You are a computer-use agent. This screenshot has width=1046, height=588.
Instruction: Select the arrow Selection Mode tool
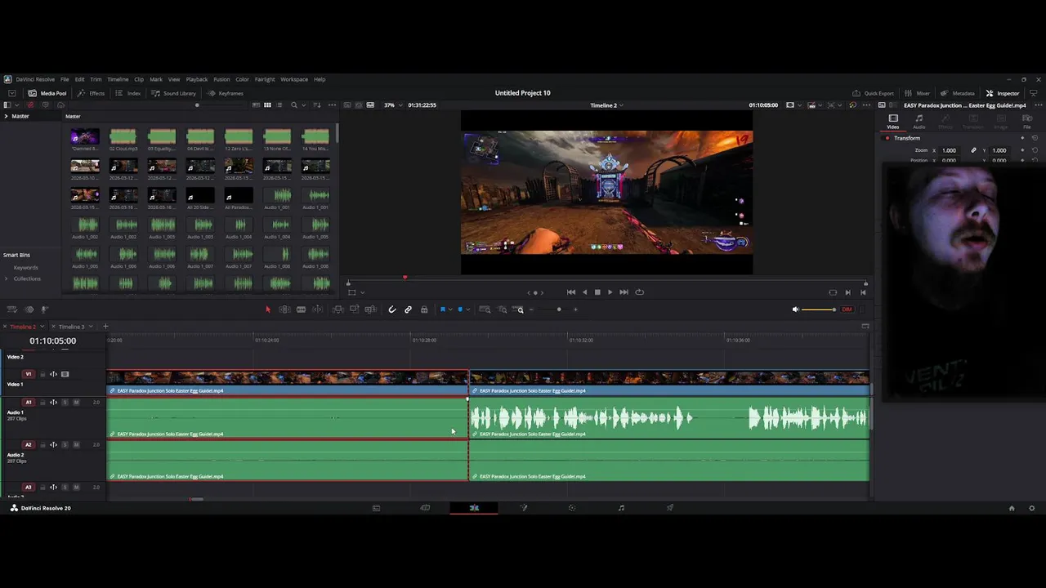coord(267,310)
